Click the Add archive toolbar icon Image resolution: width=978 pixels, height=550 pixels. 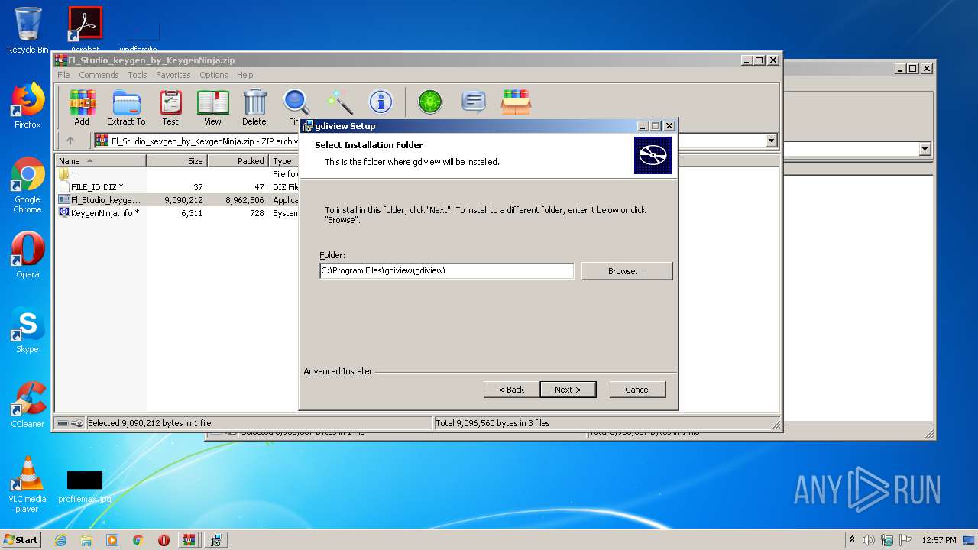click(82, 107)
